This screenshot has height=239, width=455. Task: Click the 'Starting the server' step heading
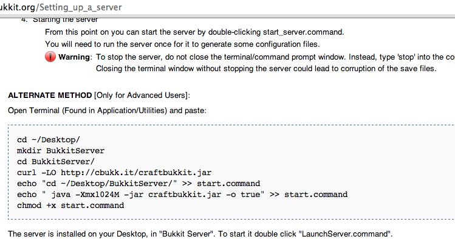[x=65, y=20]
